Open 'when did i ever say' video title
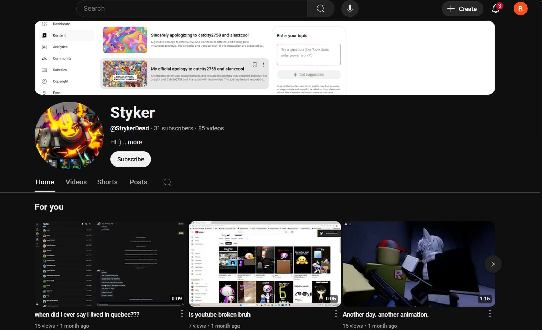 [x=87, y=314]
